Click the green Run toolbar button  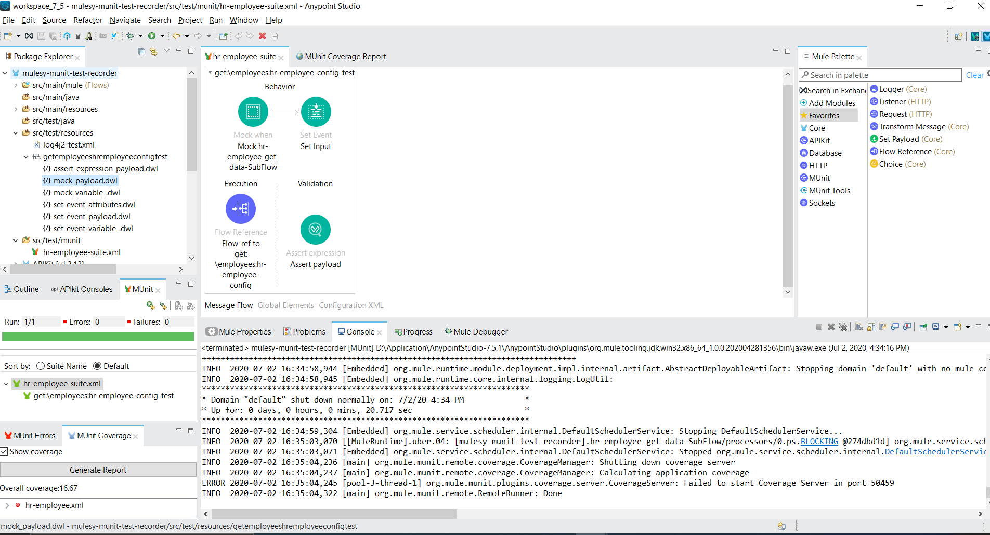152,36
